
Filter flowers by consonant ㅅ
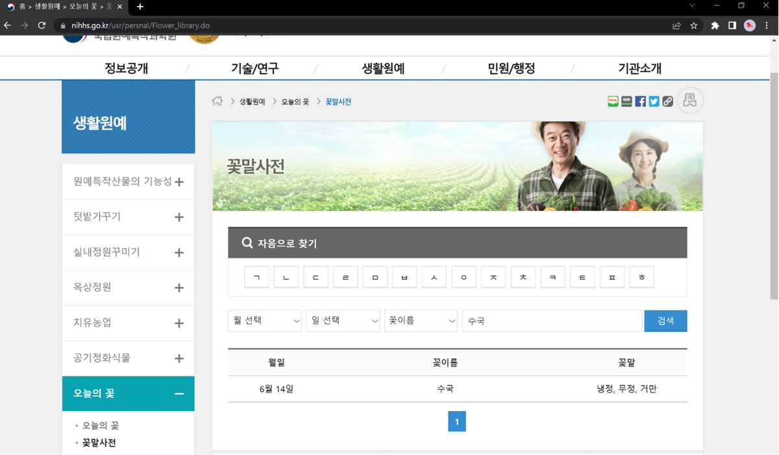coord(434,277)
